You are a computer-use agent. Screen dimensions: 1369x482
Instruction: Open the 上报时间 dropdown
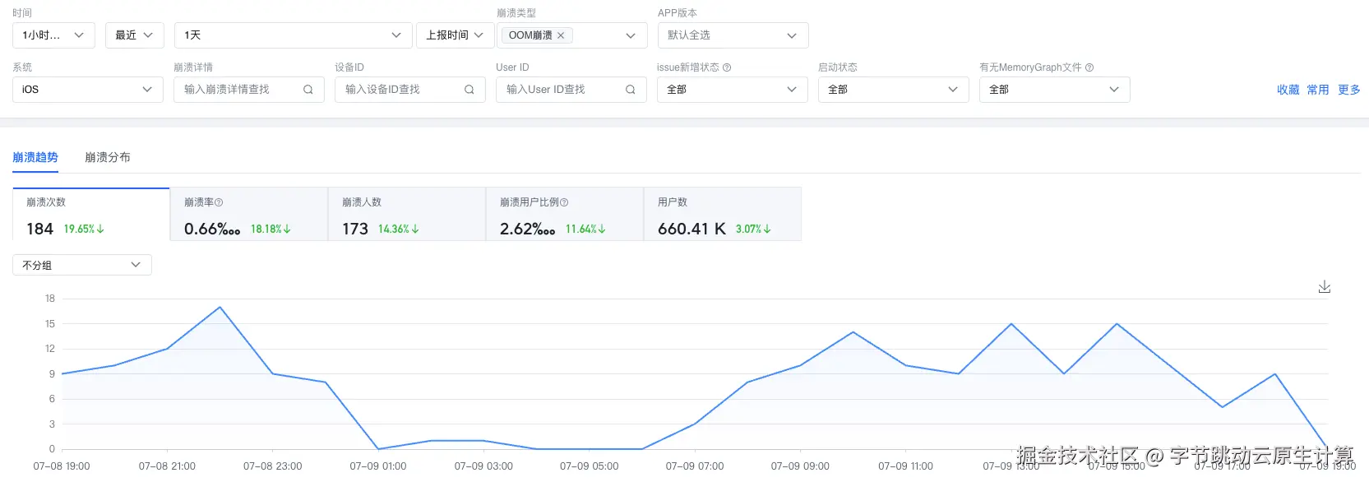(x=456, y=35)
